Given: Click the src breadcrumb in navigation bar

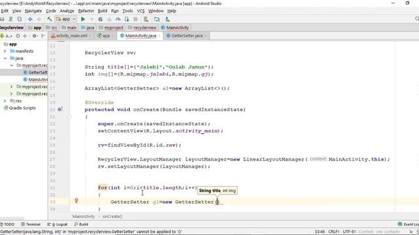Looking at the screenshot, I should pos(52,27).
